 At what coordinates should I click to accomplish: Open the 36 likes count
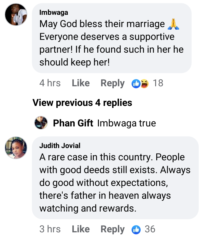point(150,229)
